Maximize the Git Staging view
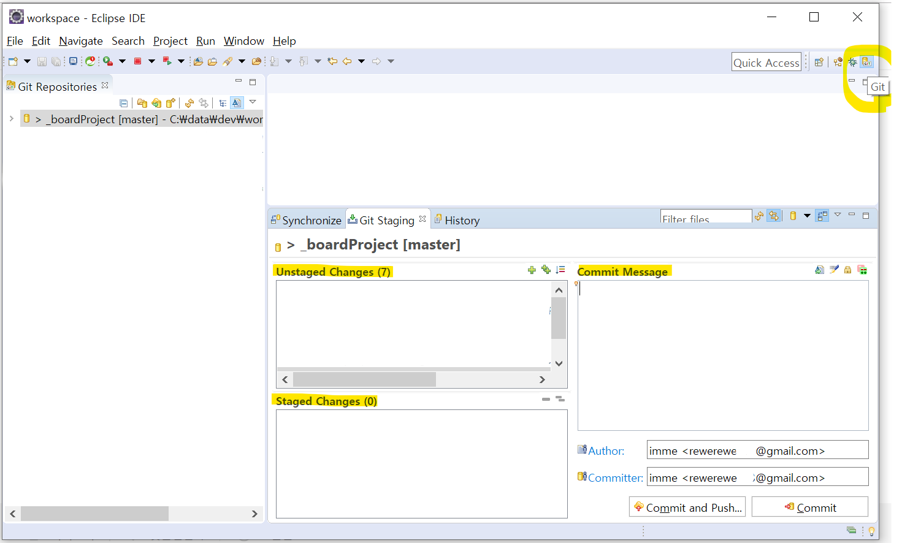 tap(866, 215)
